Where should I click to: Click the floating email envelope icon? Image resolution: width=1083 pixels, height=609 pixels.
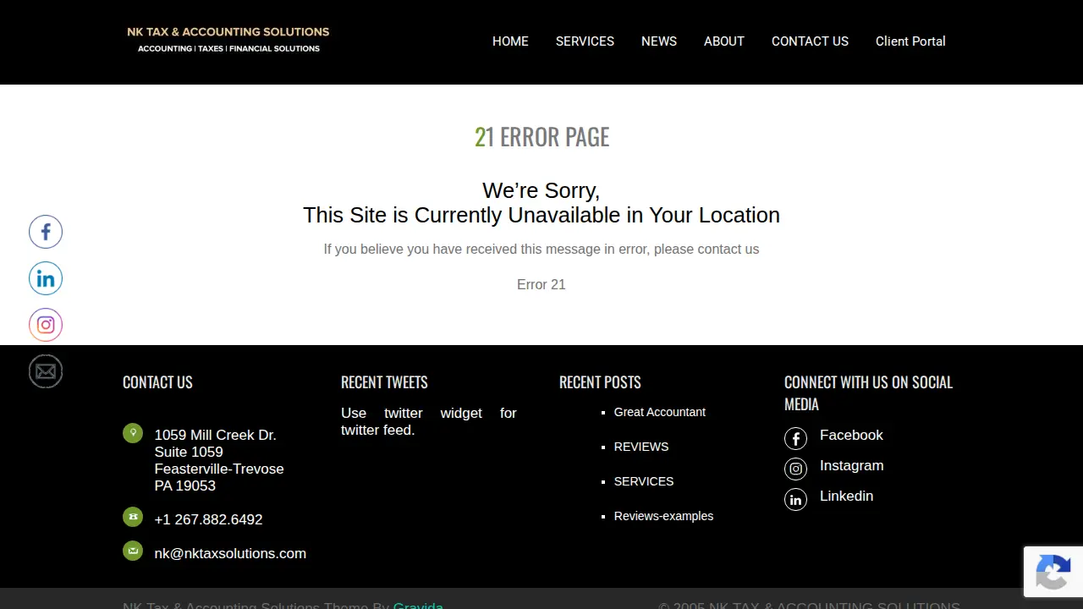coord(46,371)
